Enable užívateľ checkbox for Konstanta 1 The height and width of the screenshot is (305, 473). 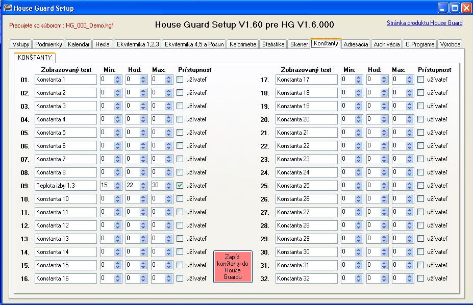point(180,80)
